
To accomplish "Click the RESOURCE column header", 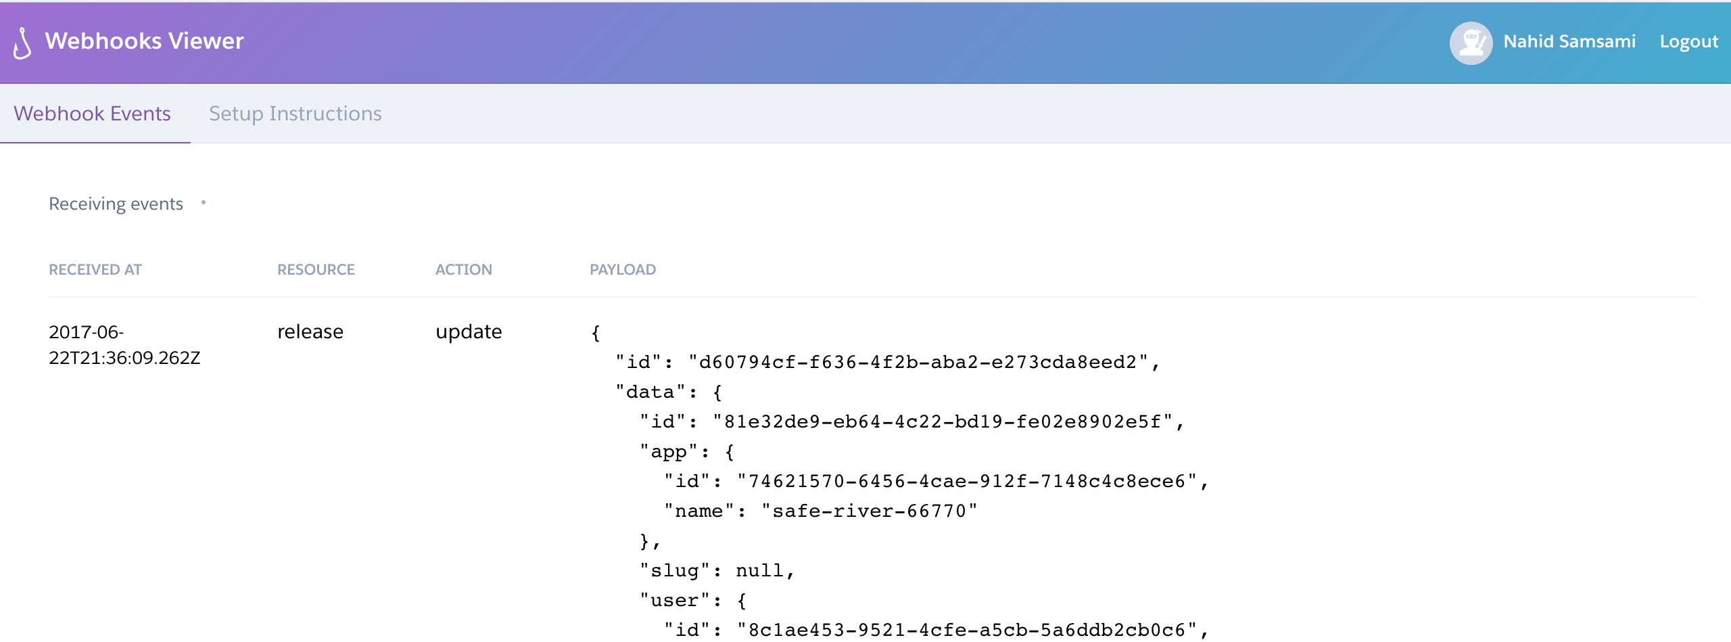I will [x=315, y=269].
